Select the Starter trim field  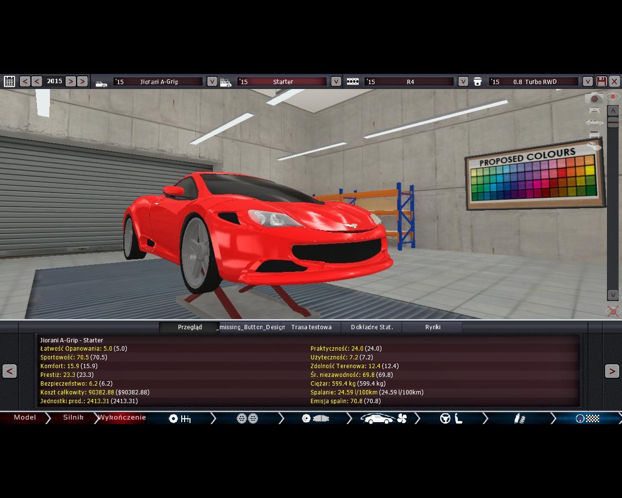click(282, 82)
